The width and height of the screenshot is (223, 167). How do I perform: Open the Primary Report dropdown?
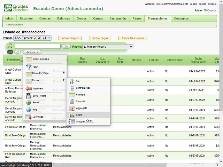click(108, 47)
